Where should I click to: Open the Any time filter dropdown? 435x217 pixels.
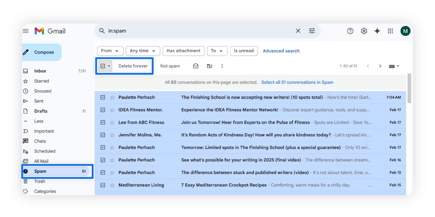click(143, 51)
